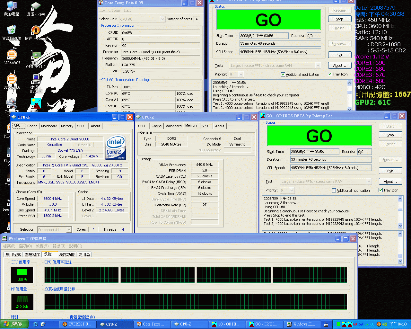Open Networking (網路功能) tab in Task Manager
This screenshot has height=329, width=411.
tap(67, 254)
